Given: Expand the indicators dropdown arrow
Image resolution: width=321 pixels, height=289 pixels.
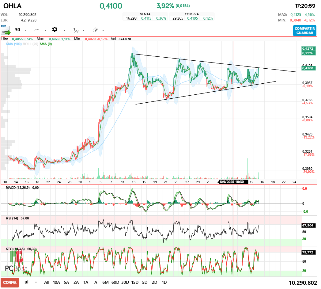Looking at the screenshot, I should [x=84, y=30].
